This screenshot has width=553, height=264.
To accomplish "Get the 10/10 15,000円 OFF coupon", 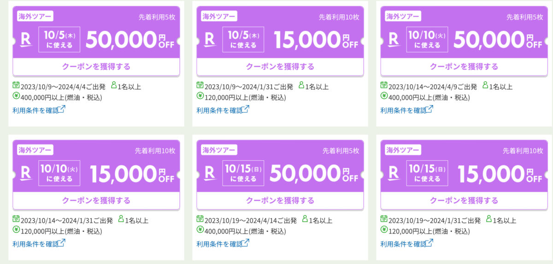I will [x=96, y=201].
